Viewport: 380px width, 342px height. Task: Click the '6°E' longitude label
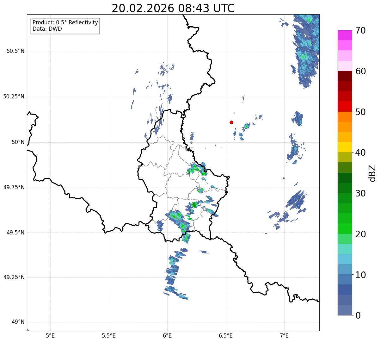click(167, 335)
